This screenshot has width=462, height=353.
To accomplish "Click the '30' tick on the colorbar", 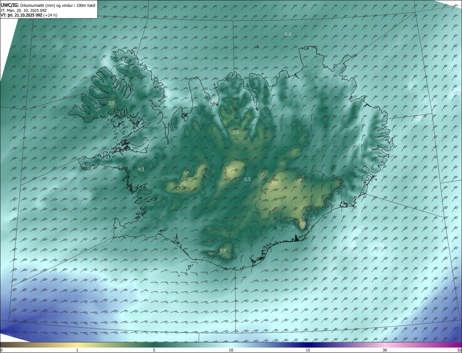I will [385, 350].
